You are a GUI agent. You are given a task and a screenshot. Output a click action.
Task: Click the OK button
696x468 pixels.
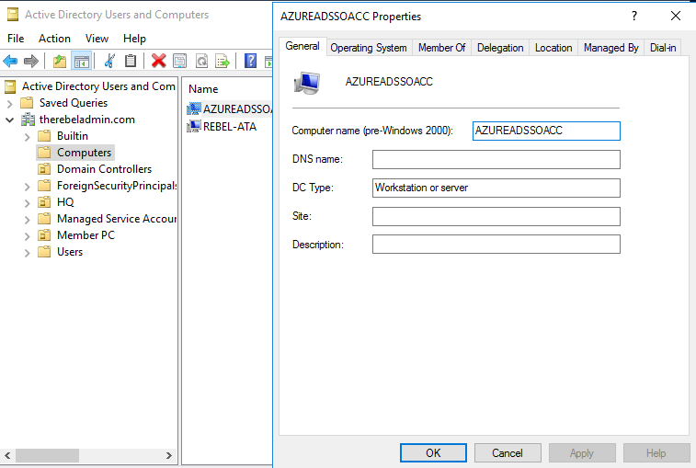coord(433,453)
